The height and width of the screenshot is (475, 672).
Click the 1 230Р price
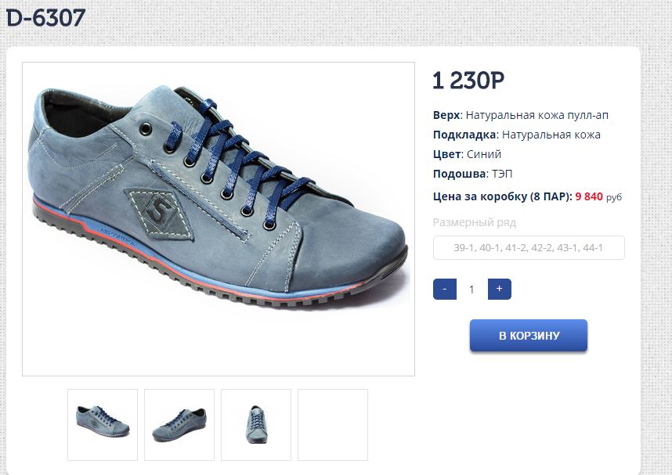468,81
